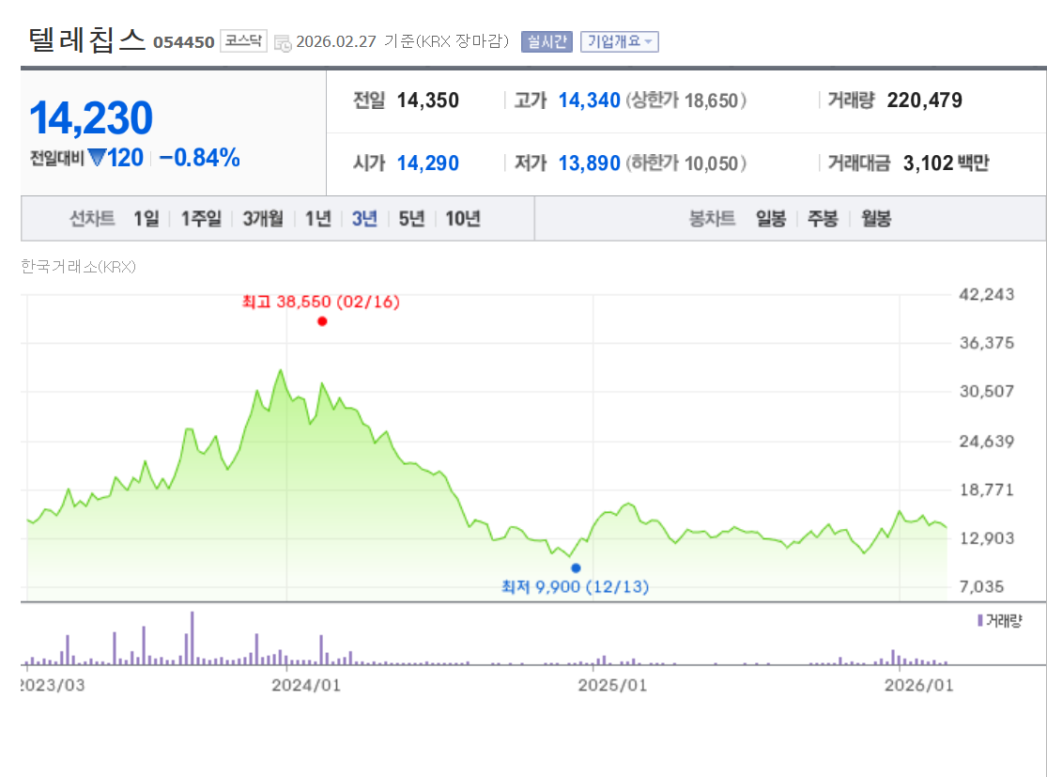
Task: Click the down arrow next to 120
Action: pyautogui.click(x=98, y=159)
